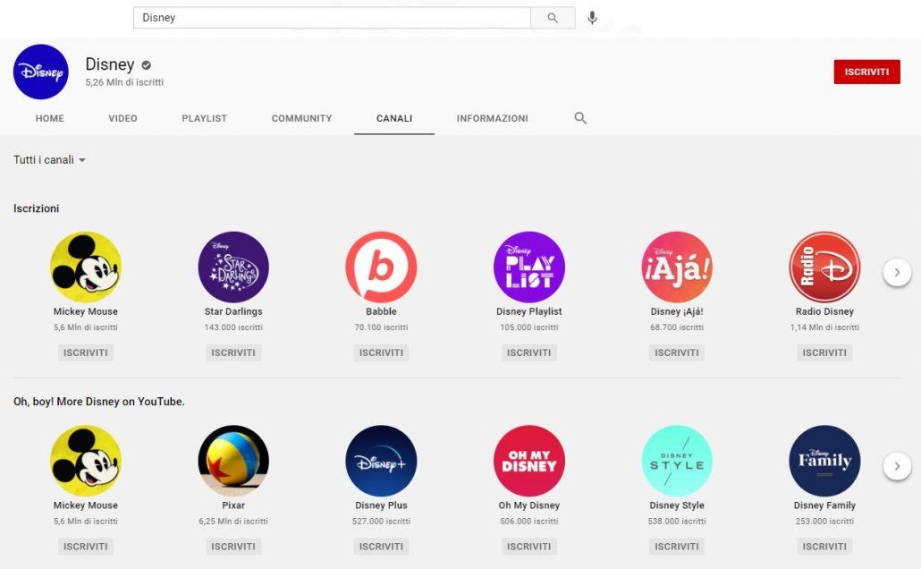Open the Disney ¡Ajá! name link
Image resolution: width=921 pixels, height=569 pixels.
click(x=677, y=311)
